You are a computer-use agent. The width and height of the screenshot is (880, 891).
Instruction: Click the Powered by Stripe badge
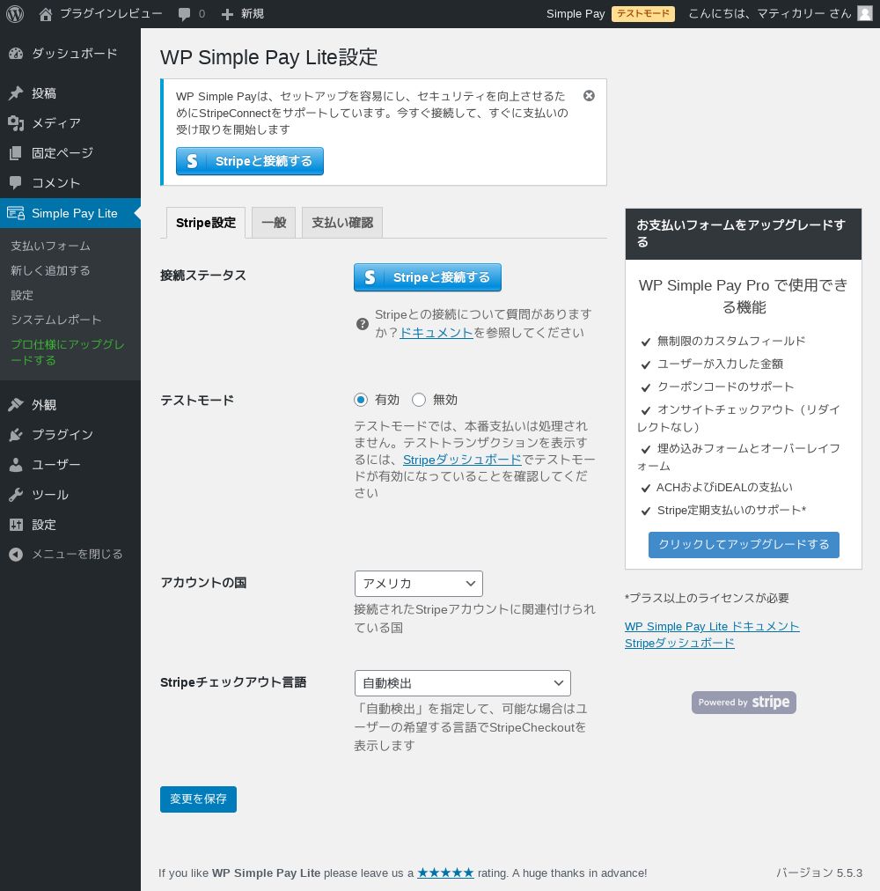tap(744, 703)
